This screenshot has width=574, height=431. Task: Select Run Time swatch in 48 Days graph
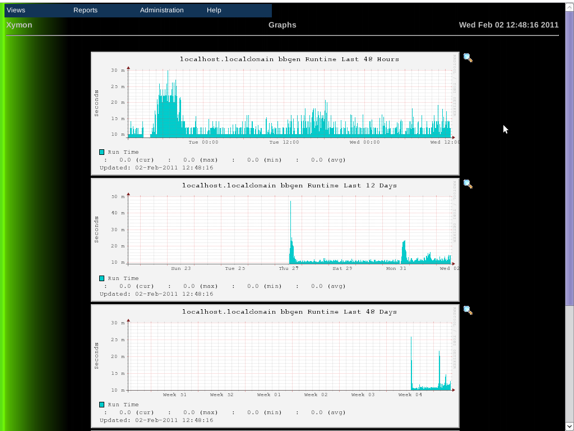tap(102, 405)
